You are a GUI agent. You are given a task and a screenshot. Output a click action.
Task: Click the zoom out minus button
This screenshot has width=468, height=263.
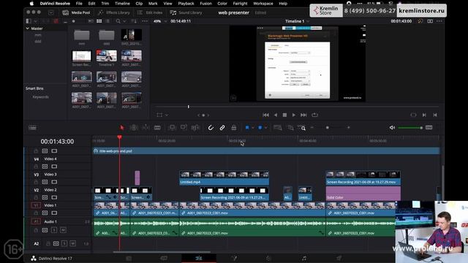(312, 128)
